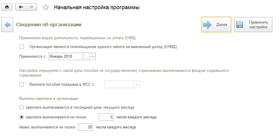Enable the ЕНВД taxpayer checkbox
The height and width of the screenshot is (139, 280).
[21, 47]
